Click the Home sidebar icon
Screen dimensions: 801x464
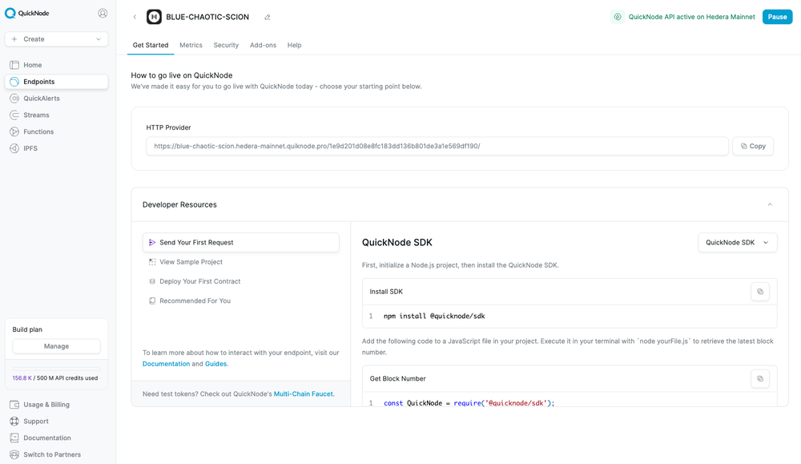point(14,65)
